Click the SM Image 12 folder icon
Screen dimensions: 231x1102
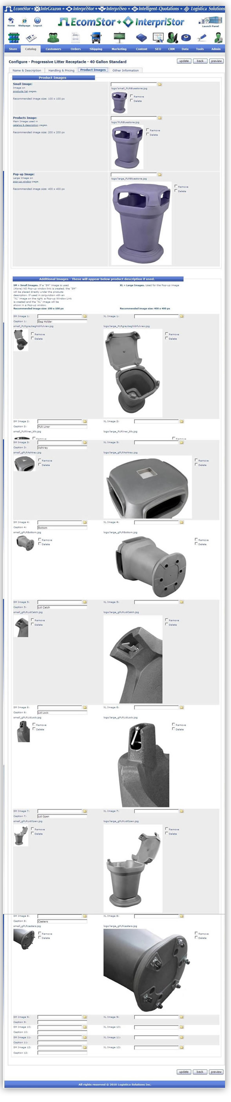tap(85, 1048)
